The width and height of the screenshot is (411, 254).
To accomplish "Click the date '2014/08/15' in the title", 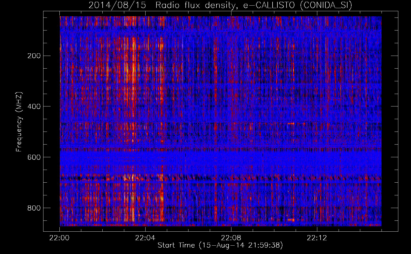I will [117, 5].
